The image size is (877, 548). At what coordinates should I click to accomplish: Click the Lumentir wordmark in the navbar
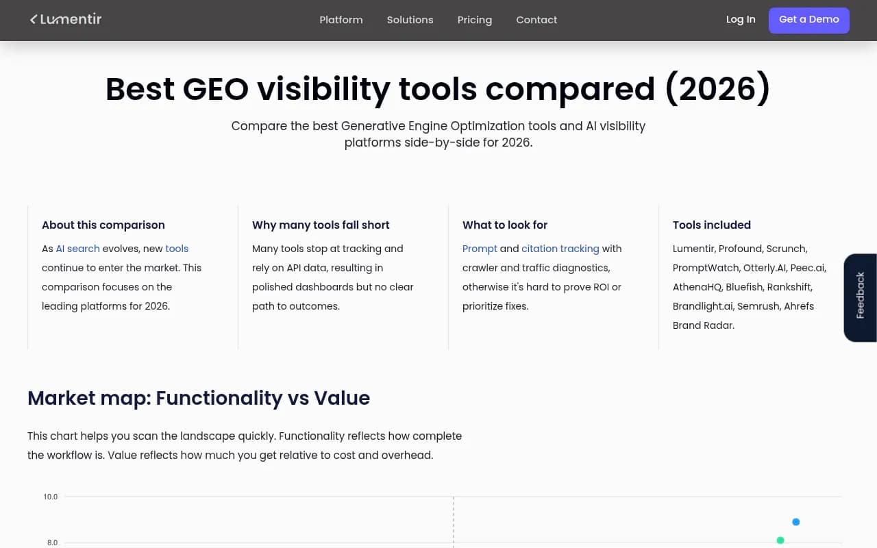tap(71, 19)
